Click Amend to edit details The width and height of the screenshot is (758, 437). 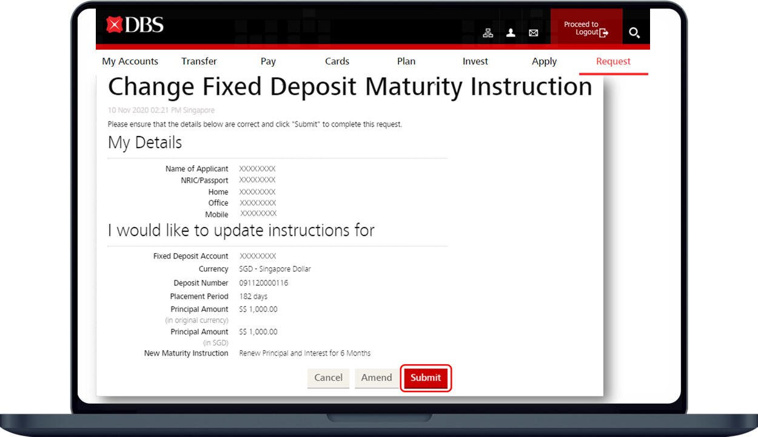coord(377,378)
